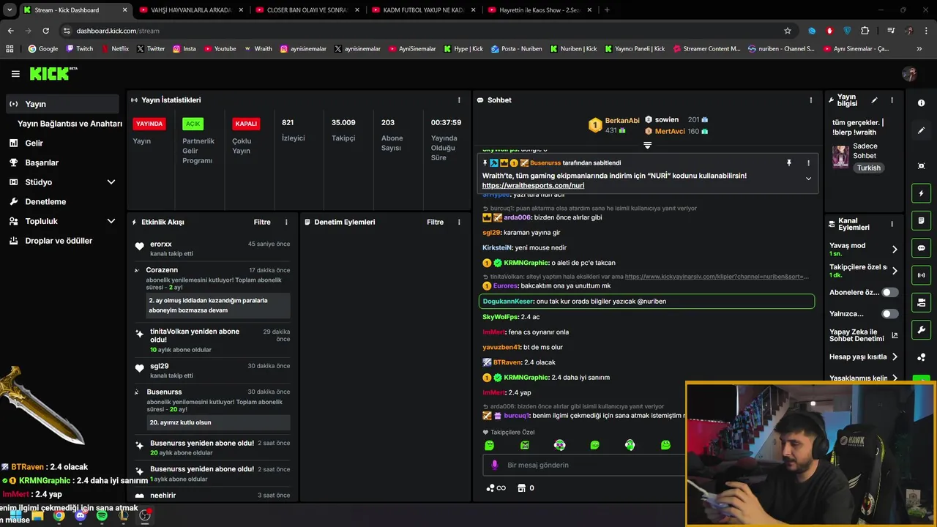
Task: Click the shop icon below message box
Action: pyautogui.click(x=521, y=487)
